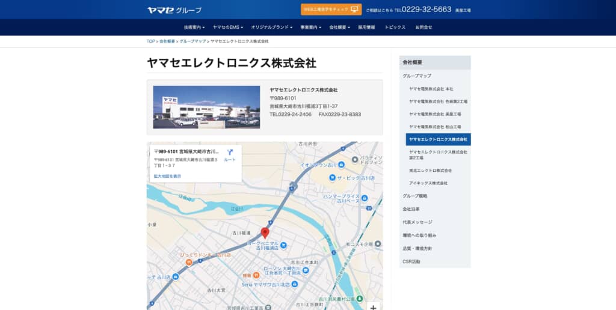Click the red location pin on map
The height and width of the screenshot is (310, 616).
[265, 233]
